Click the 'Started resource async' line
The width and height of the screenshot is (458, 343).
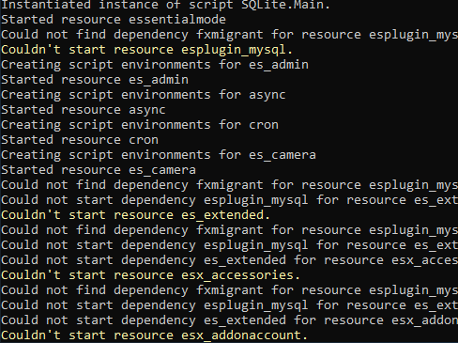pyautogui.click(x=84, y=110)
